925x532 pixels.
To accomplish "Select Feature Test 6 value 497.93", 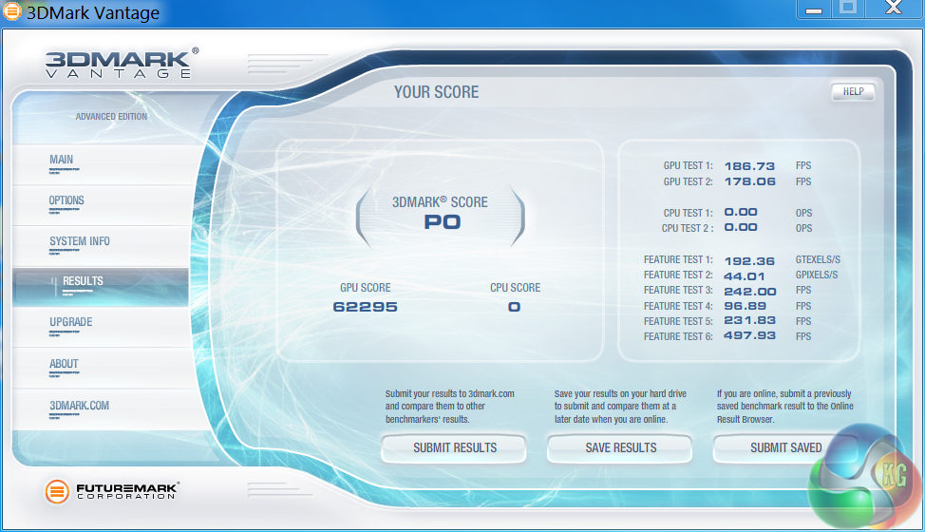I will pos(749,335).
